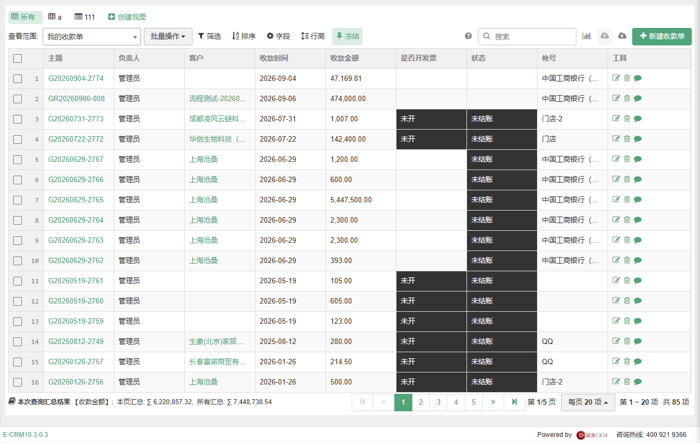Open the 排序 sort tool
The image size is (700, 443).
(x=244, y=36)
